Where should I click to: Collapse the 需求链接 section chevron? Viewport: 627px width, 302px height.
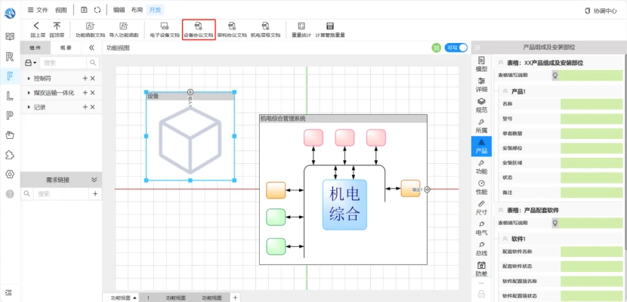(94, 180)
